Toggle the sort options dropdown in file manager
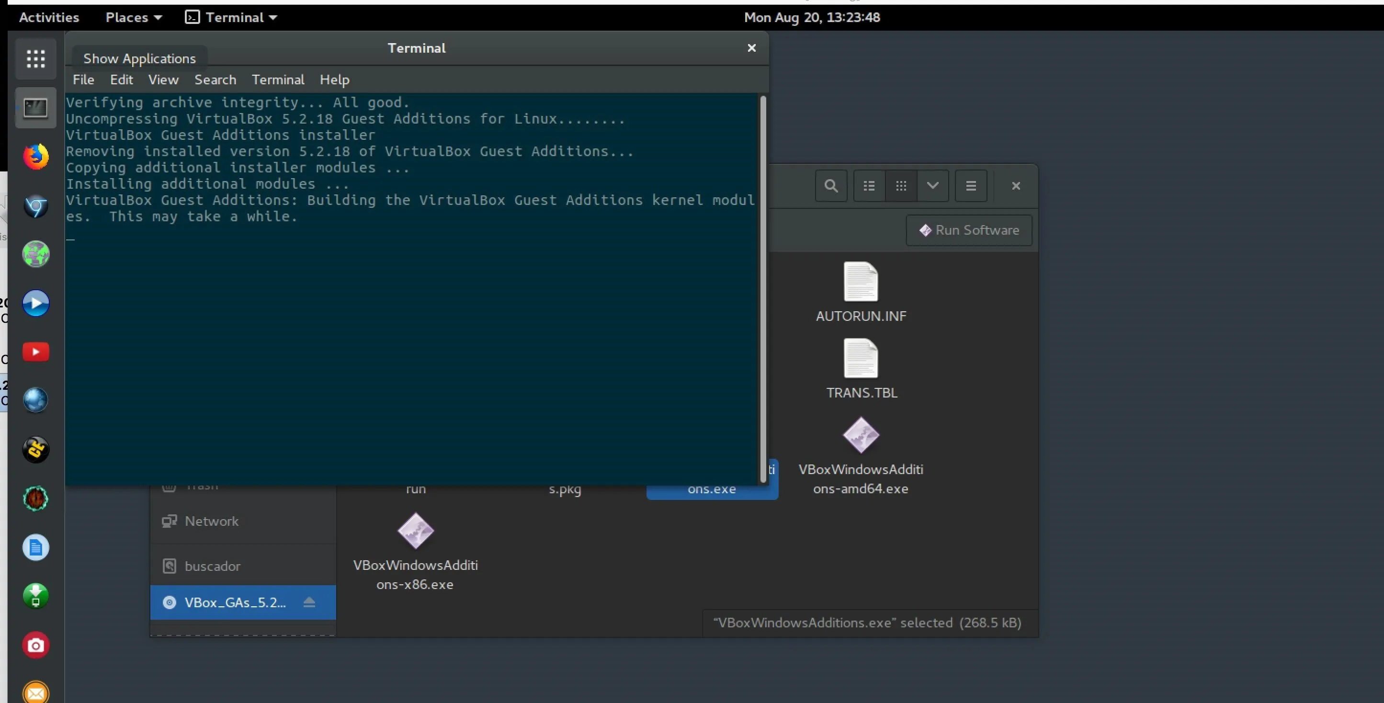 [932, 186]
